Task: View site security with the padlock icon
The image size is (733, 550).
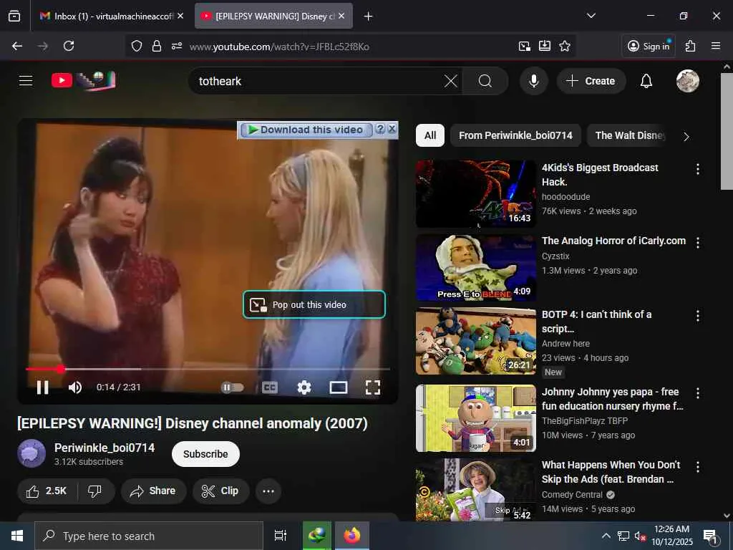Action: pos(157,46)
